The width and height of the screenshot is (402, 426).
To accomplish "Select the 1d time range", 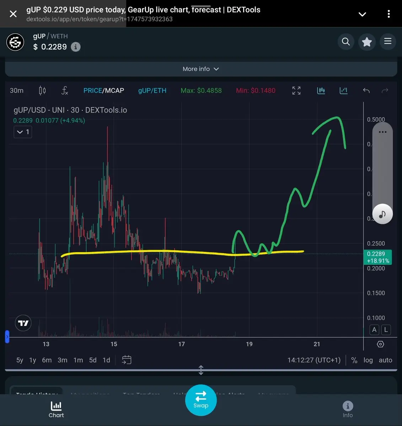I will click(106, 360).
